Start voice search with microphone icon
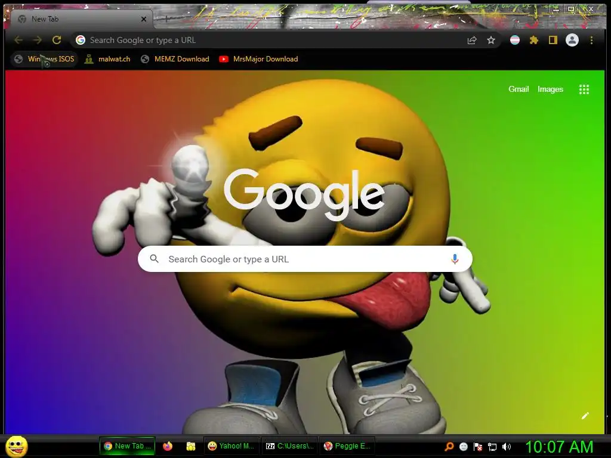The height and width of the screenshot is (458, 611). [x=454, y=259]
